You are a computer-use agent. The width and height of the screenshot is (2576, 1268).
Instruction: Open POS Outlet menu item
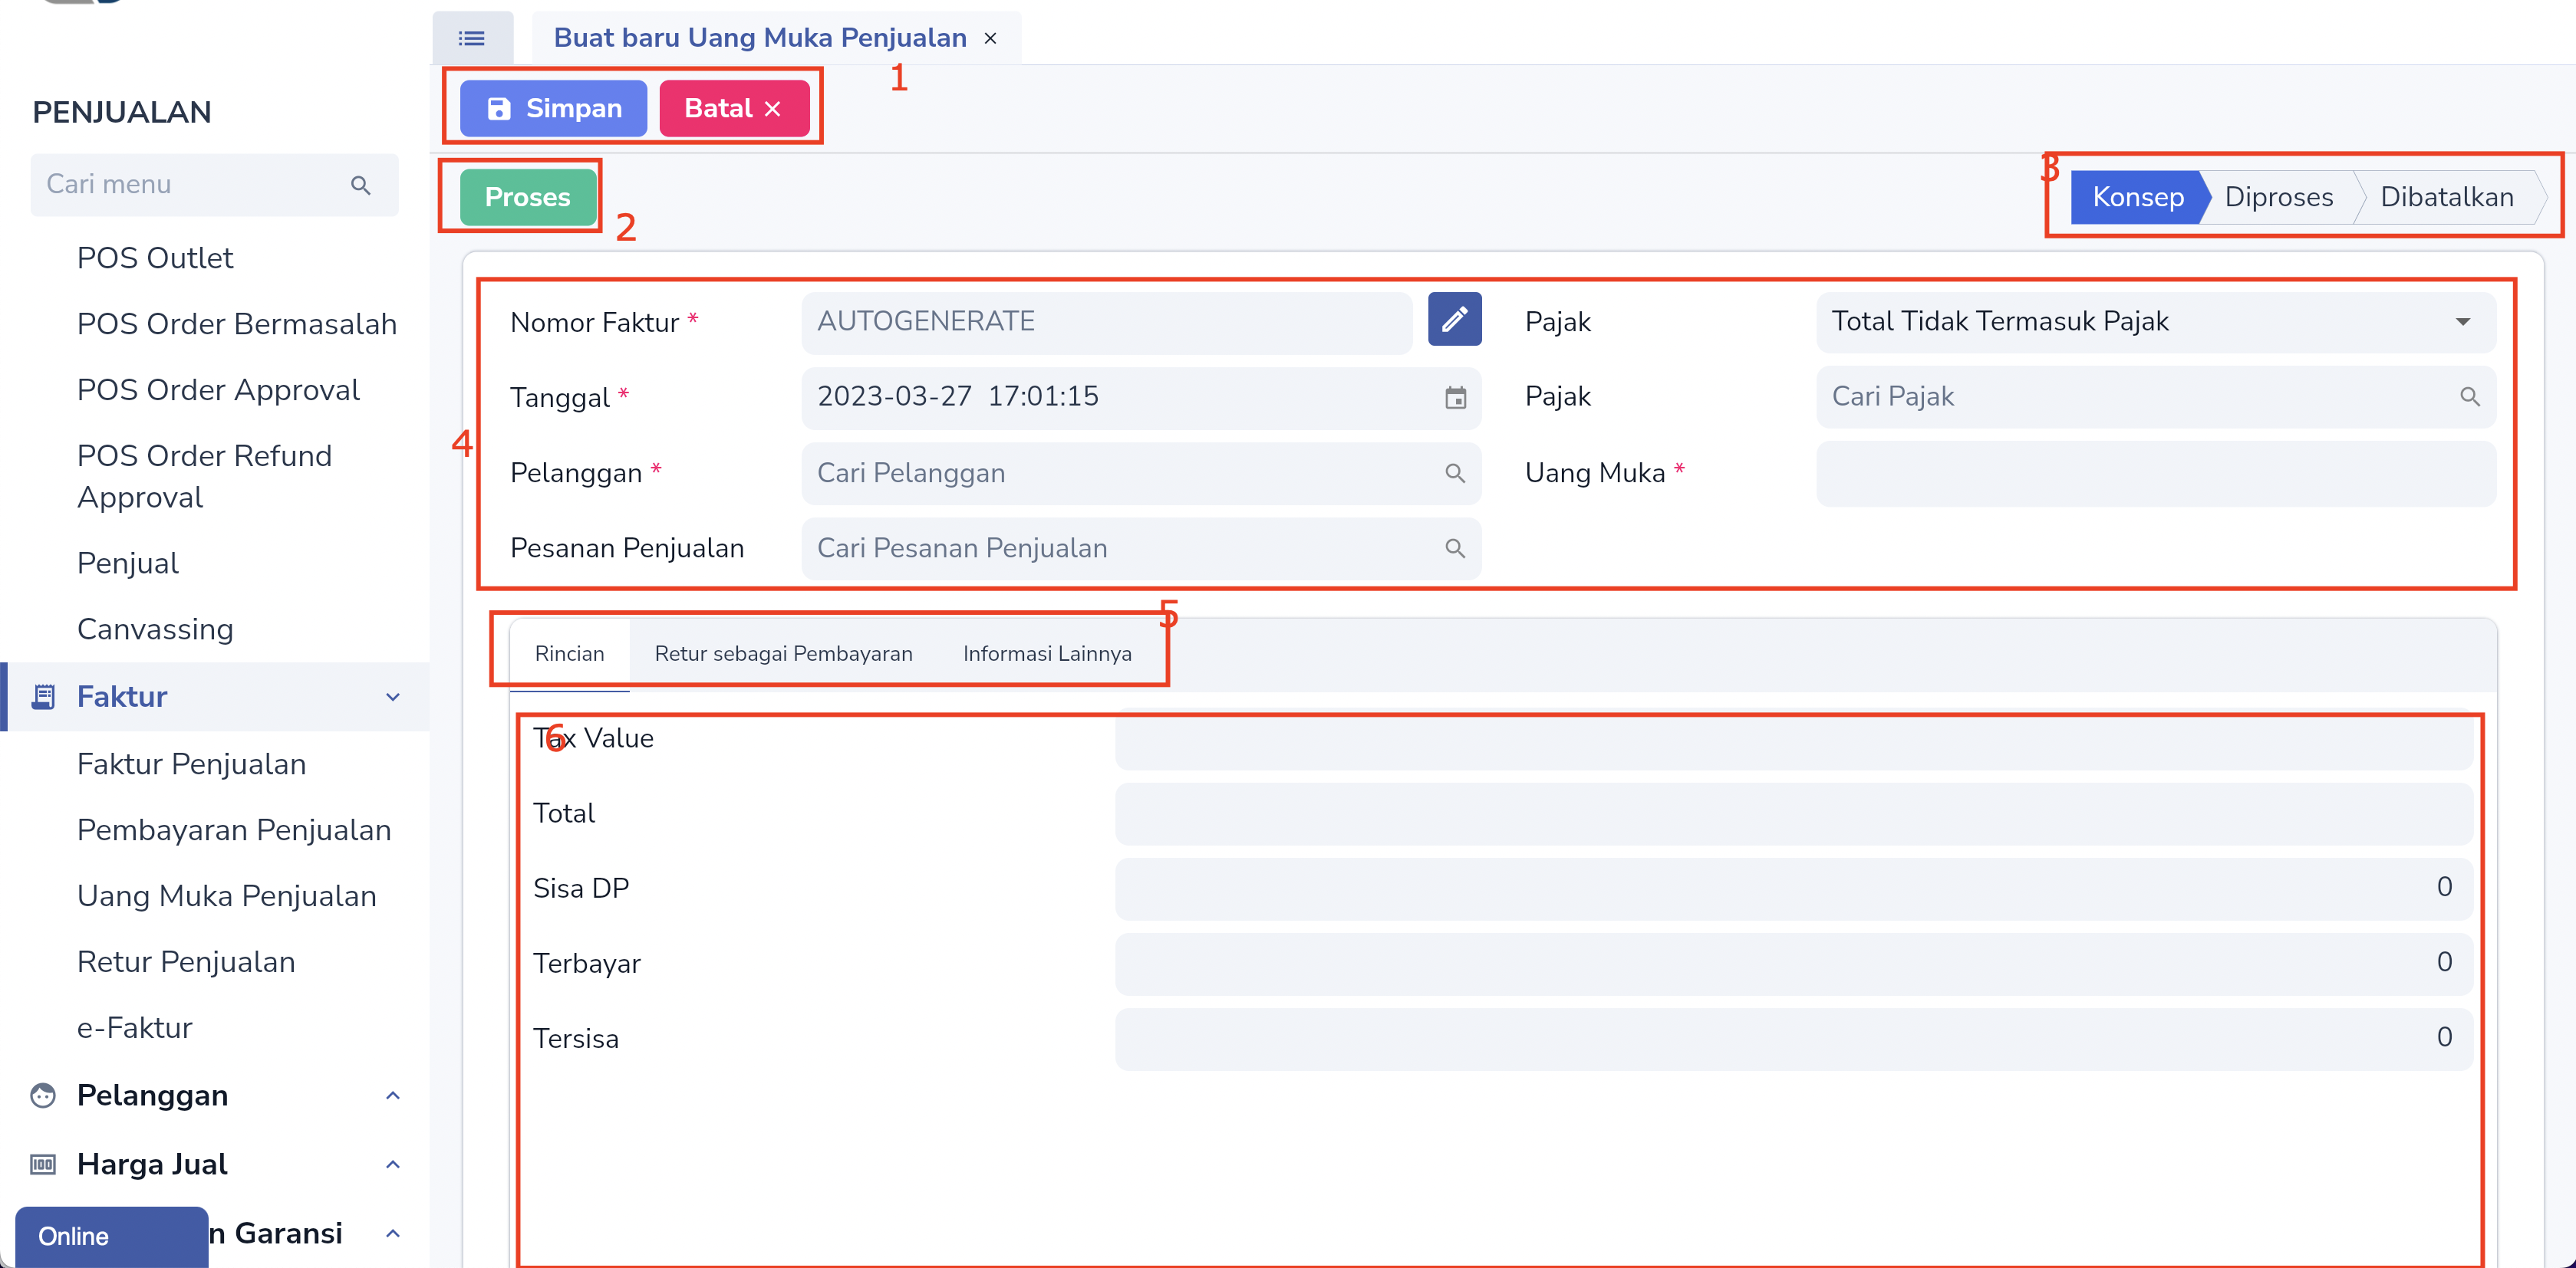pos(155,258)
